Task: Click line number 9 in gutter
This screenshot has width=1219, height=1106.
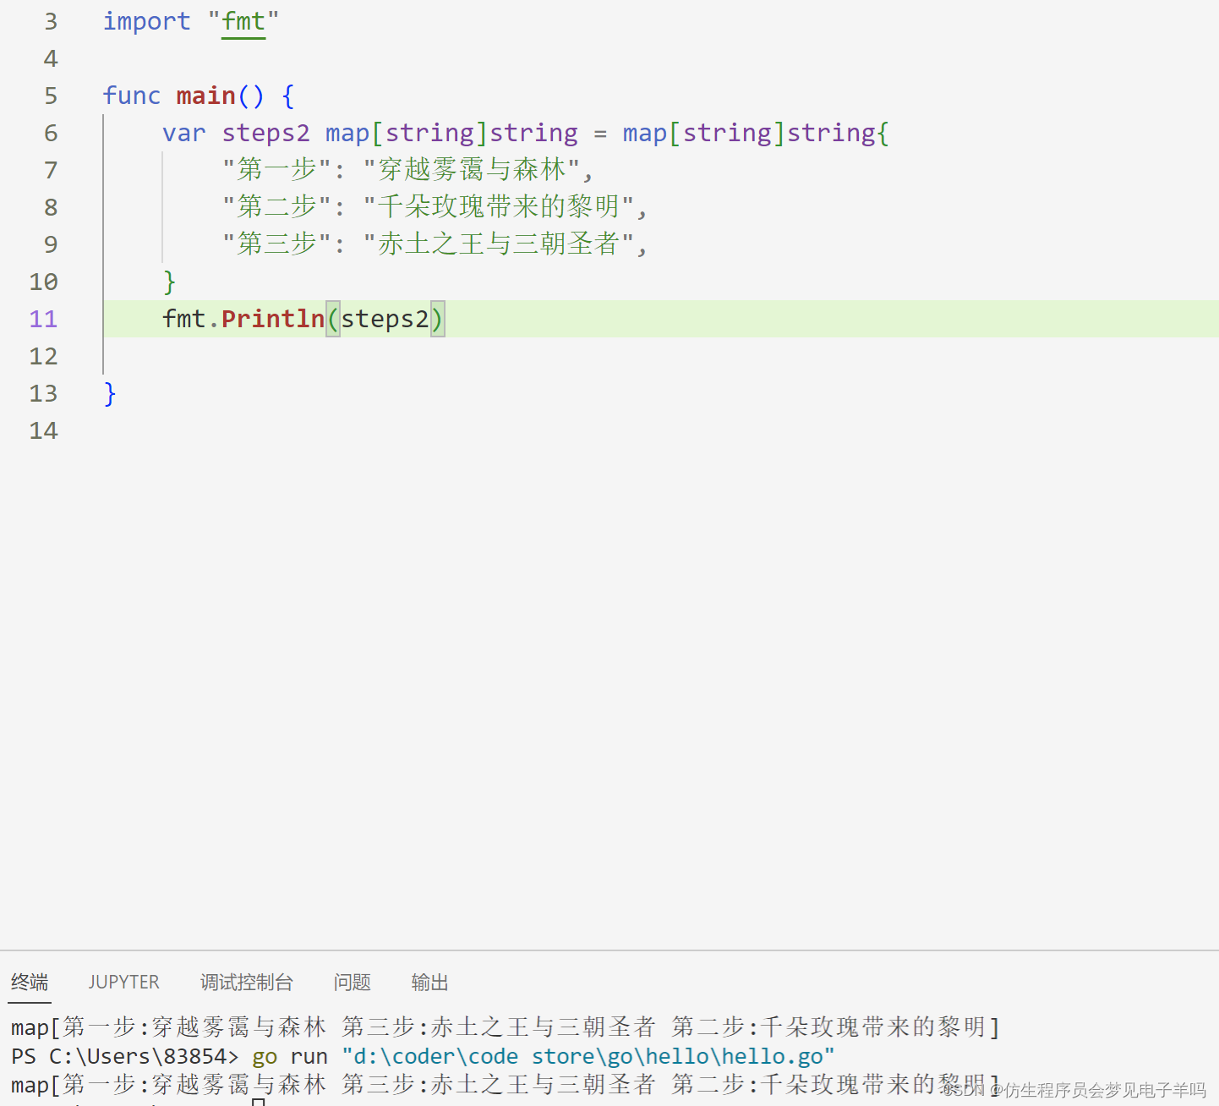Action: 51,244
